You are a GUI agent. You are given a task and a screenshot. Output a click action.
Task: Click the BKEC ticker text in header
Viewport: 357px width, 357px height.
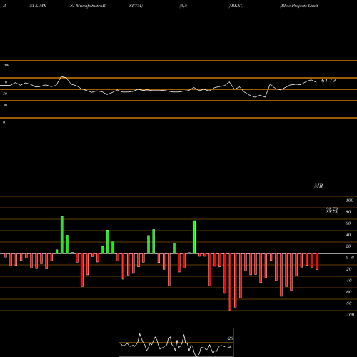coord(237,6)
